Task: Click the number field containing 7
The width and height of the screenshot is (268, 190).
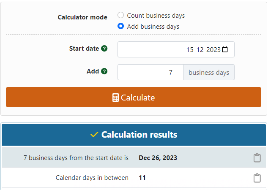Action: 150,72
